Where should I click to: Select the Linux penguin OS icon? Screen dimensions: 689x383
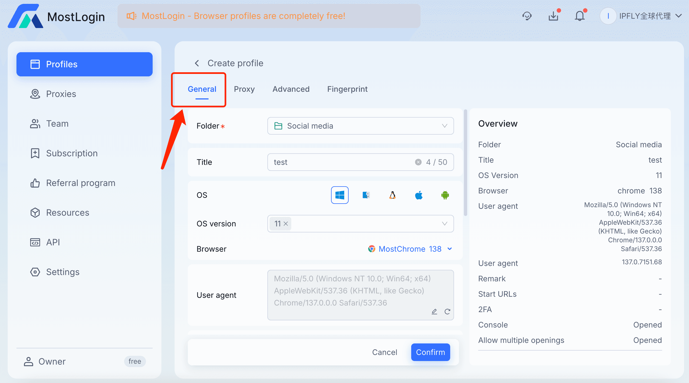pos(393,195)
